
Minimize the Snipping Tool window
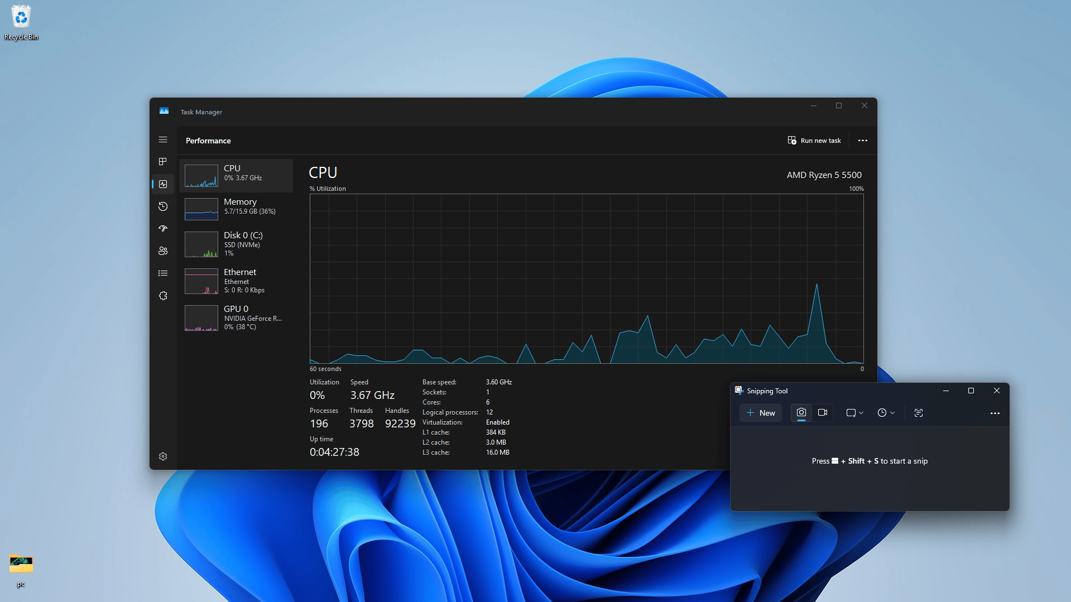[x=946, y=391]
